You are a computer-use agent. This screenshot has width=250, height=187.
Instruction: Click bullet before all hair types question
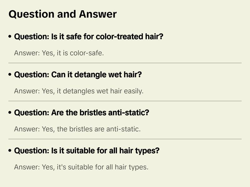10,150
